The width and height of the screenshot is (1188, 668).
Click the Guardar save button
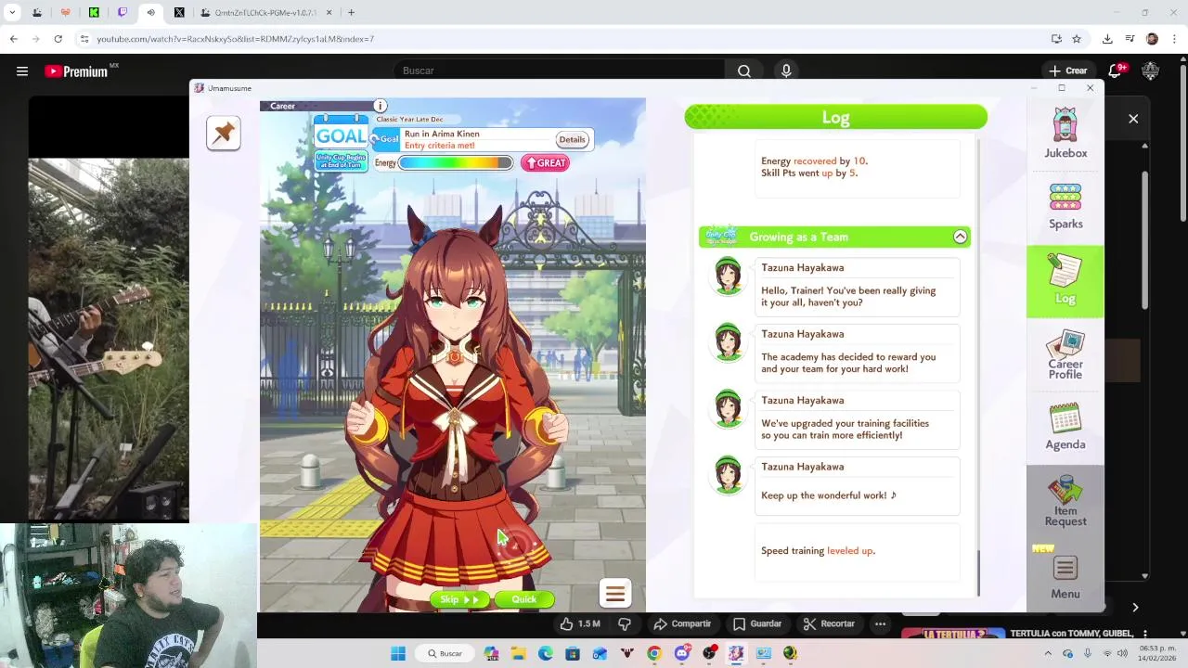pos(757,623)
